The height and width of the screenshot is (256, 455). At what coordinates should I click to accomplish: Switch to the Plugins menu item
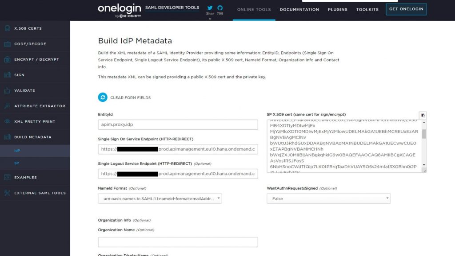(338, 10)
